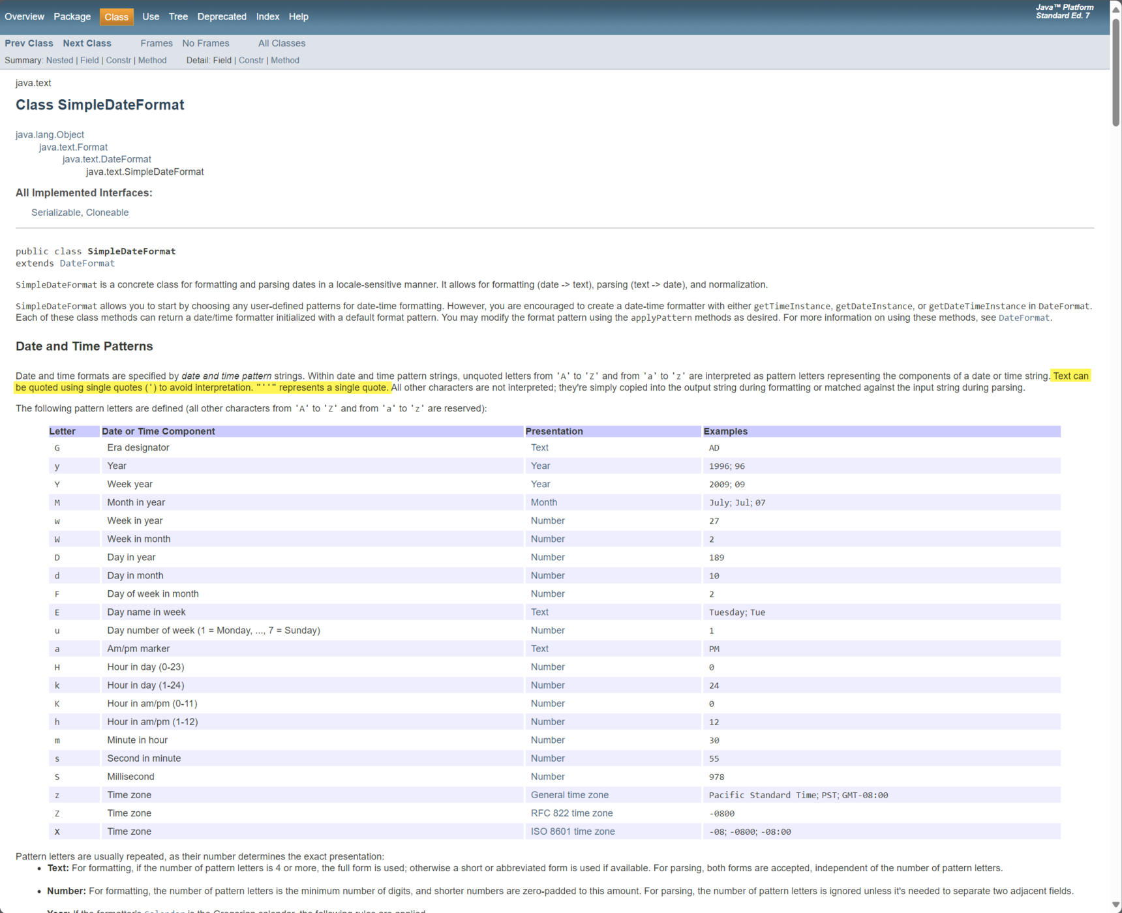Open Number link for Week in year
1122x913 pixels.
548,521
